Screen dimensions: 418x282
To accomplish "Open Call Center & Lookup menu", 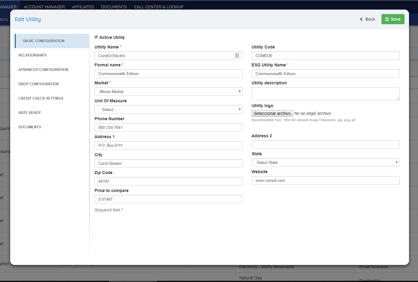I will click(159, 7).
